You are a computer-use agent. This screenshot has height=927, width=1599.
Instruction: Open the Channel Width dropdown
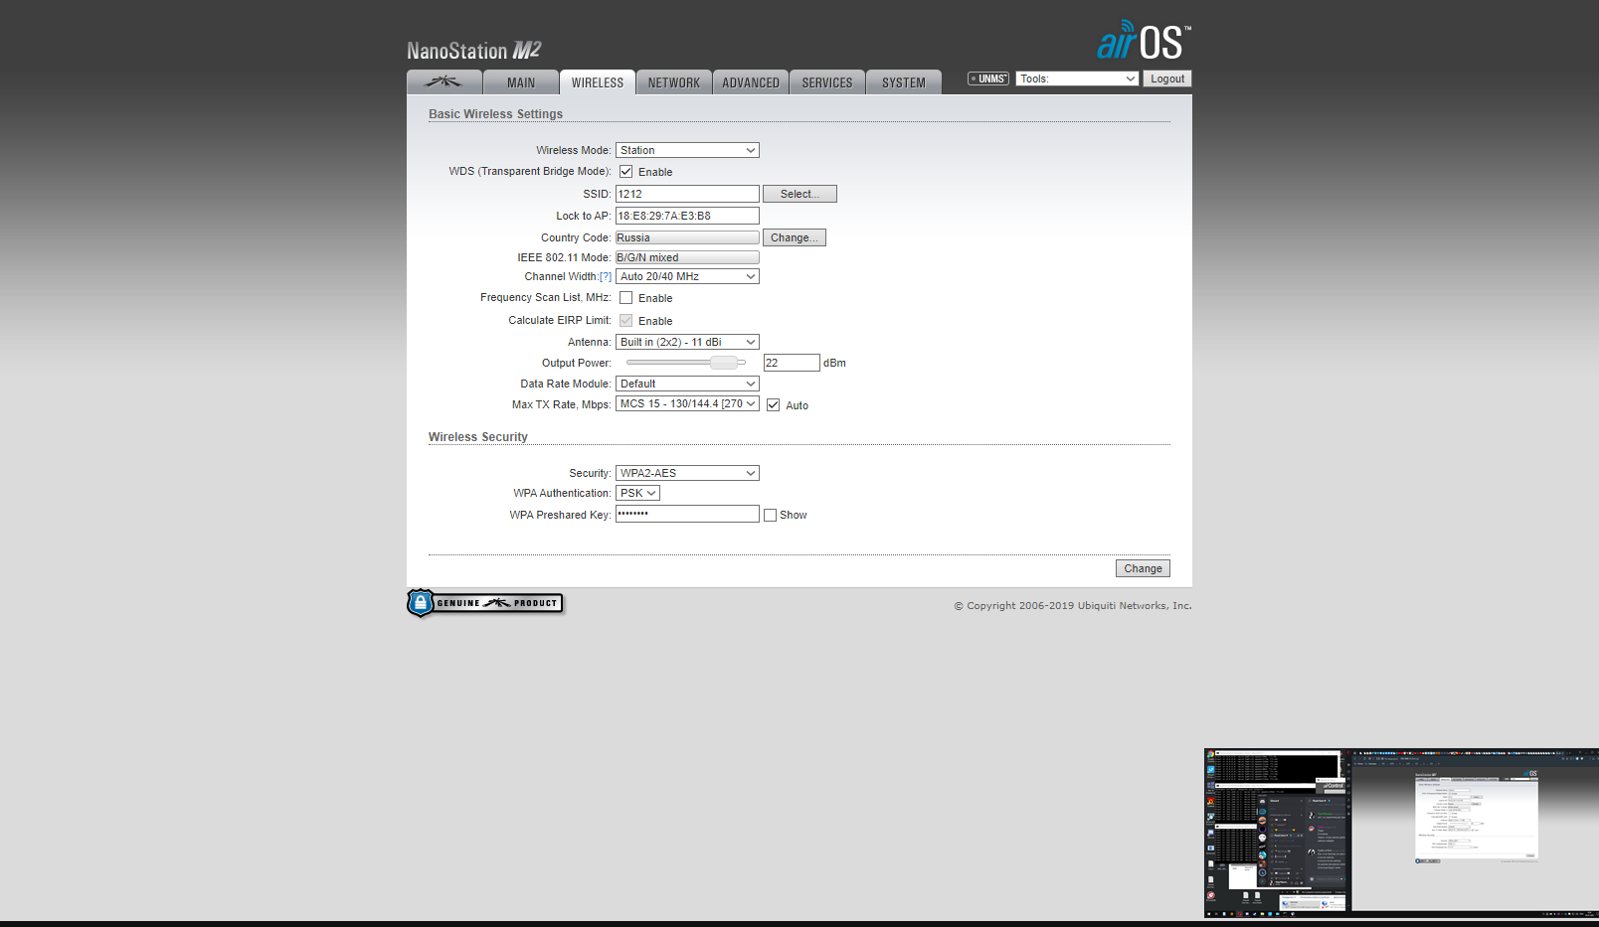(687, 276)
